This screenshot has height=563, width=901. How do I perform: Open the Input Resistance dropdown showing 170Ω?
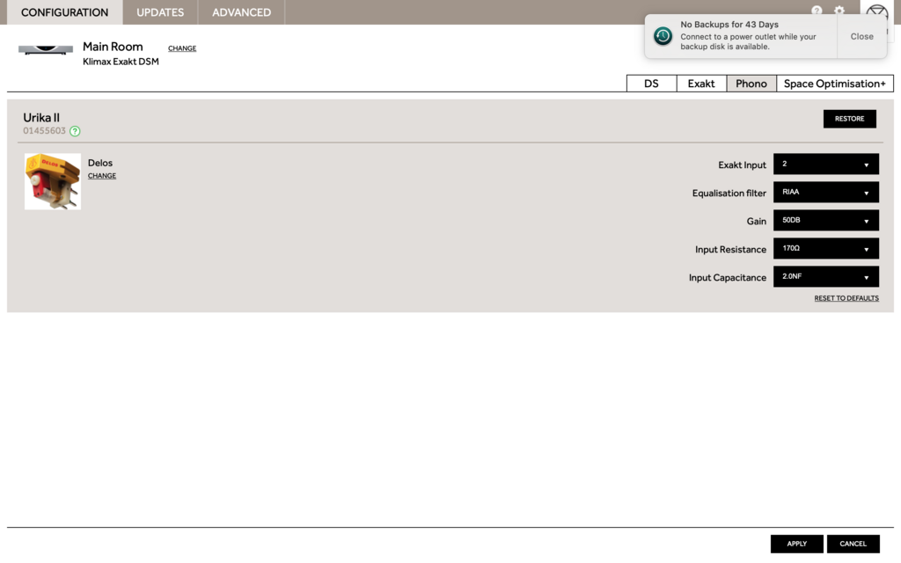click(825, 249)
